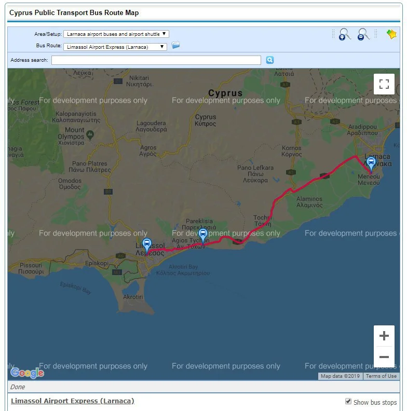The height and width of the screenshot is (411, 407).
Task: Click the bus stop marker near Agios Tychon
Action: pyautogui.click(x=203, y=235)
